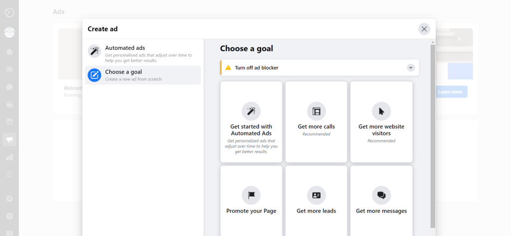Screen dimensions: 511x236
Task: Click the Get more messages chat icon
Action: point(381,195)
